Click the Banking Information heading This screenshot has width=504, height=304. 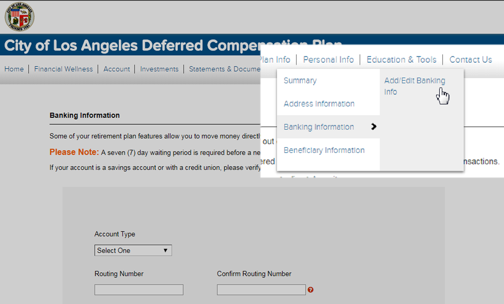point(85,115)
